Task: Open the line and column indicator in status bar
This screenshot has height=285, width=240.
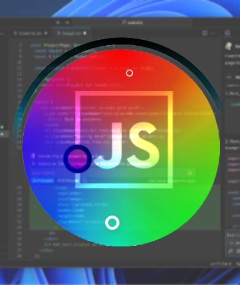Action: point(221,264)
